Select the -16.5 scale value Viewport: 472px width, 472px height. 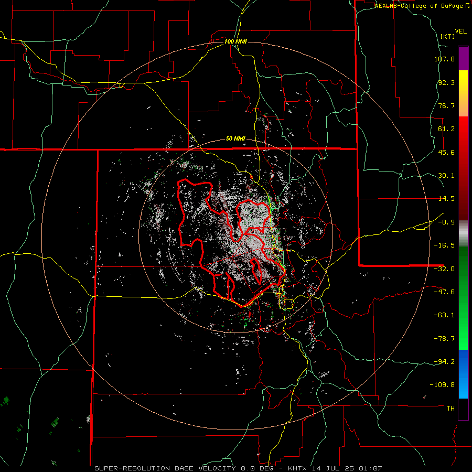(x=444, y=245)
